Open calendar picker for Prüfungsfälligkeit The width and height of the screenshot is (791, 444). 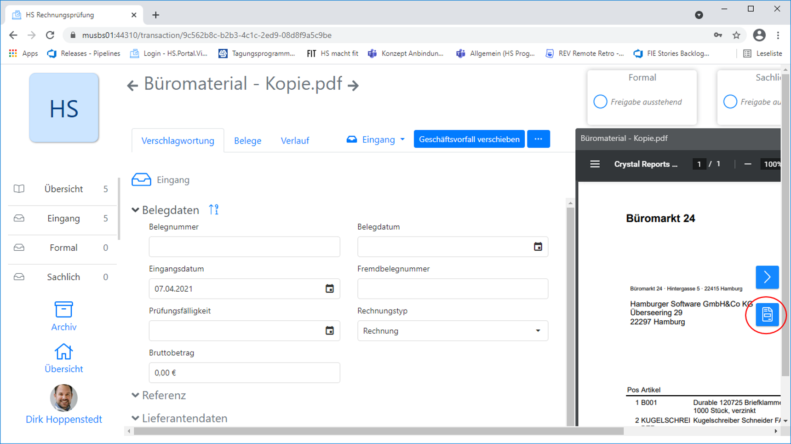[x=329, y=331]
